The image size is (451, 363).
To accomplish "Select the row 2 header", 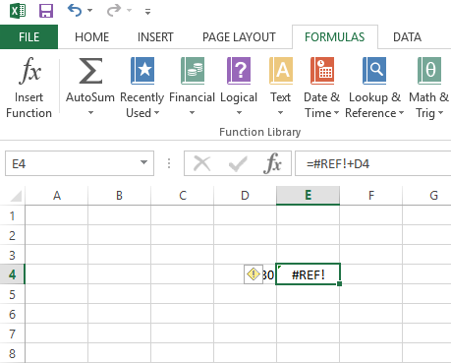I will pyautogui.click(x=13, y=235).
